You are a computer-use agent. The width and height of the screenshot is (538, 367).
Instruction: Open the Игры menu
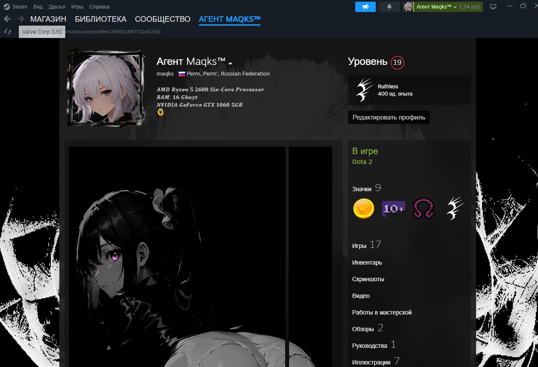(77, 7)
